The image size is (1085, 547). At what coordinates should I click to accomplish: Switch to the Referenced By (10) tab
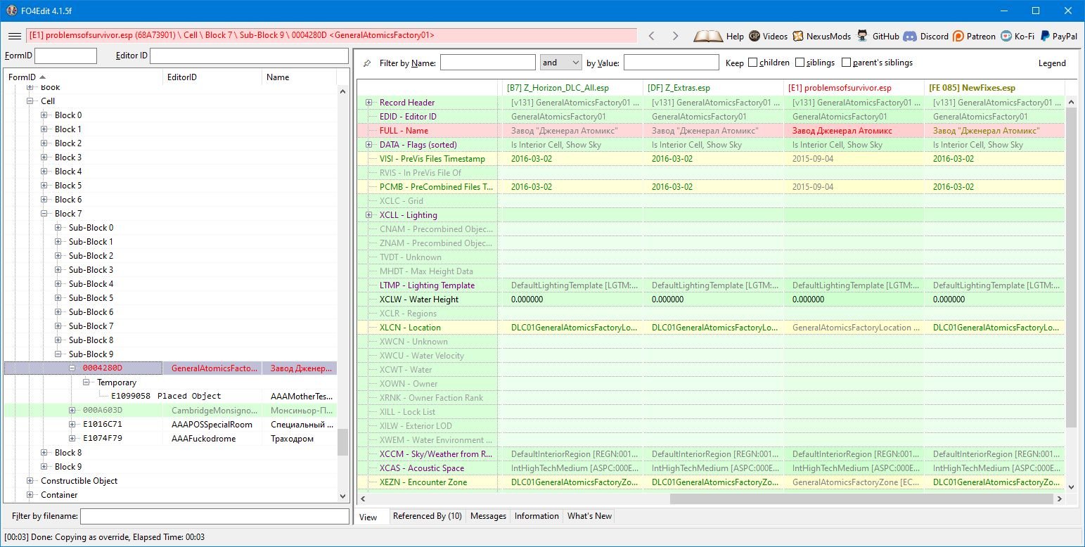point(427,516)
